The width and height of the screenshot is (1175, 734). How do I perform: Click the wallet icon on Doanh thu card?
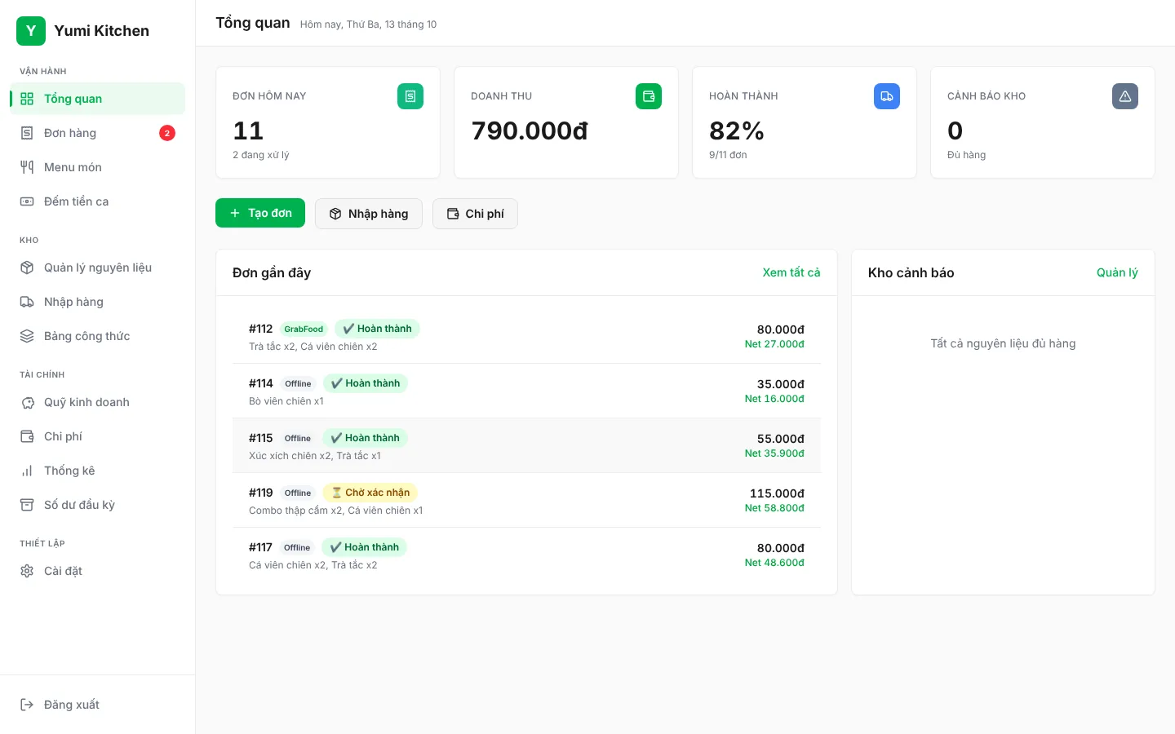(x=649, y=96)
